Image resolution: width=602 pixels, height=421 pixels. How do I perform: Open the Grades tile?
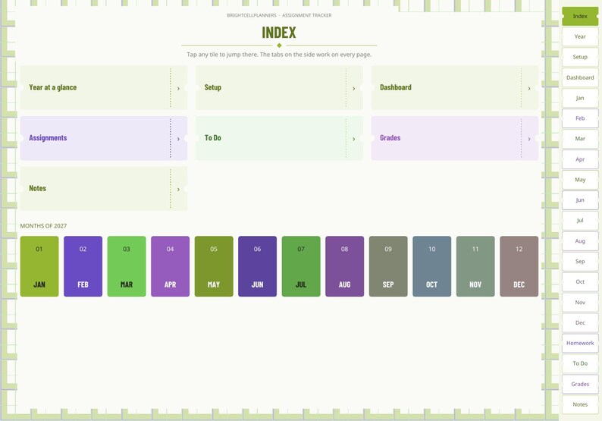(x=455, y=138)
